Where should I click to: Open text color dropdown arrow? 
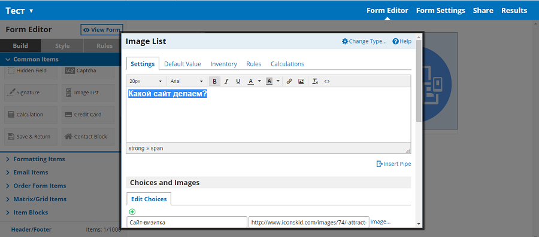pyautogui.click(x=259, y=81)
